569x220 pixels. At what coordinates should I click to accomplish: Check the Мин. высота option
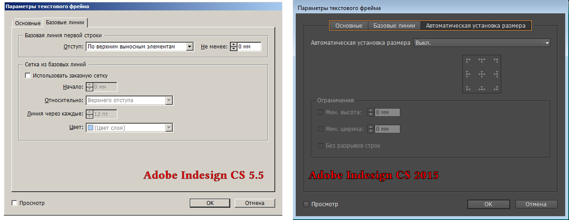pos(321,112)
